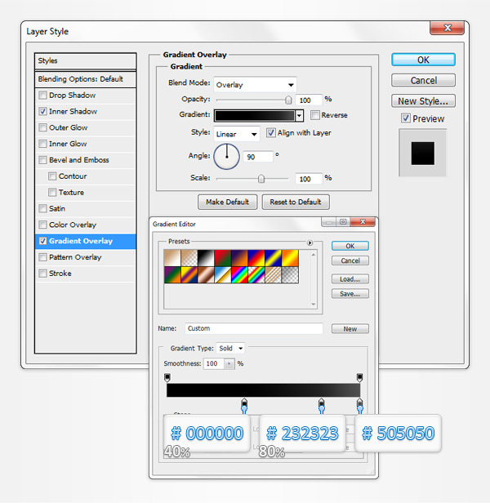Open the Presets flyout menu arrow
Image resolution: width=490 pixels, height=503 pixels.
(310, 243)
